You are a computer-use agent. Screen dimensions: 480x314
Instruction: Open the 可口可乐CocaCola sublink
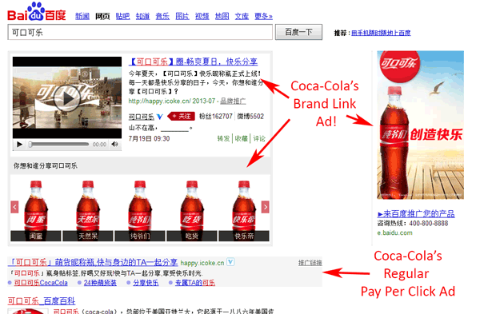pyautogui.click(x=41, y=283)
